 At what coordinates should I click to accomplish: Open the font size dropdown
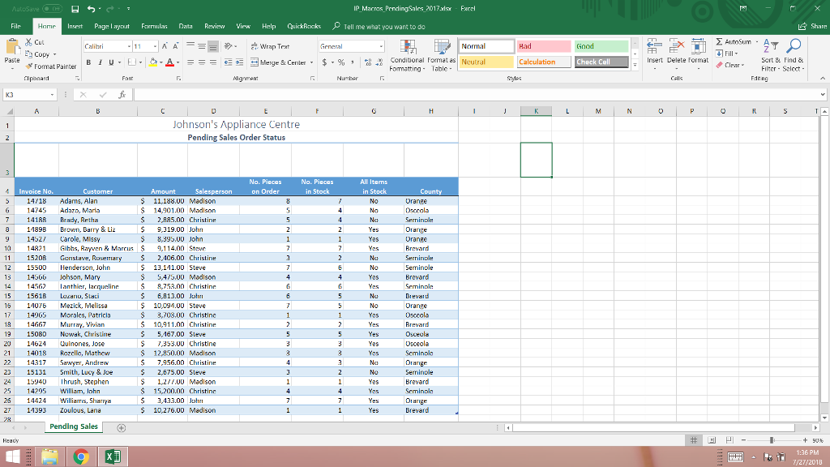(x=155, y=46)
